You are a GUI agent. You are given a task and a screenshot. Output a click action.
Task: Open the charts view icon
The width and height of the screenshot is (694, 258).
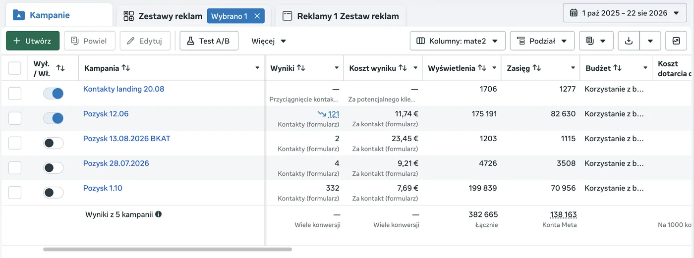click(x=676, y=41)
